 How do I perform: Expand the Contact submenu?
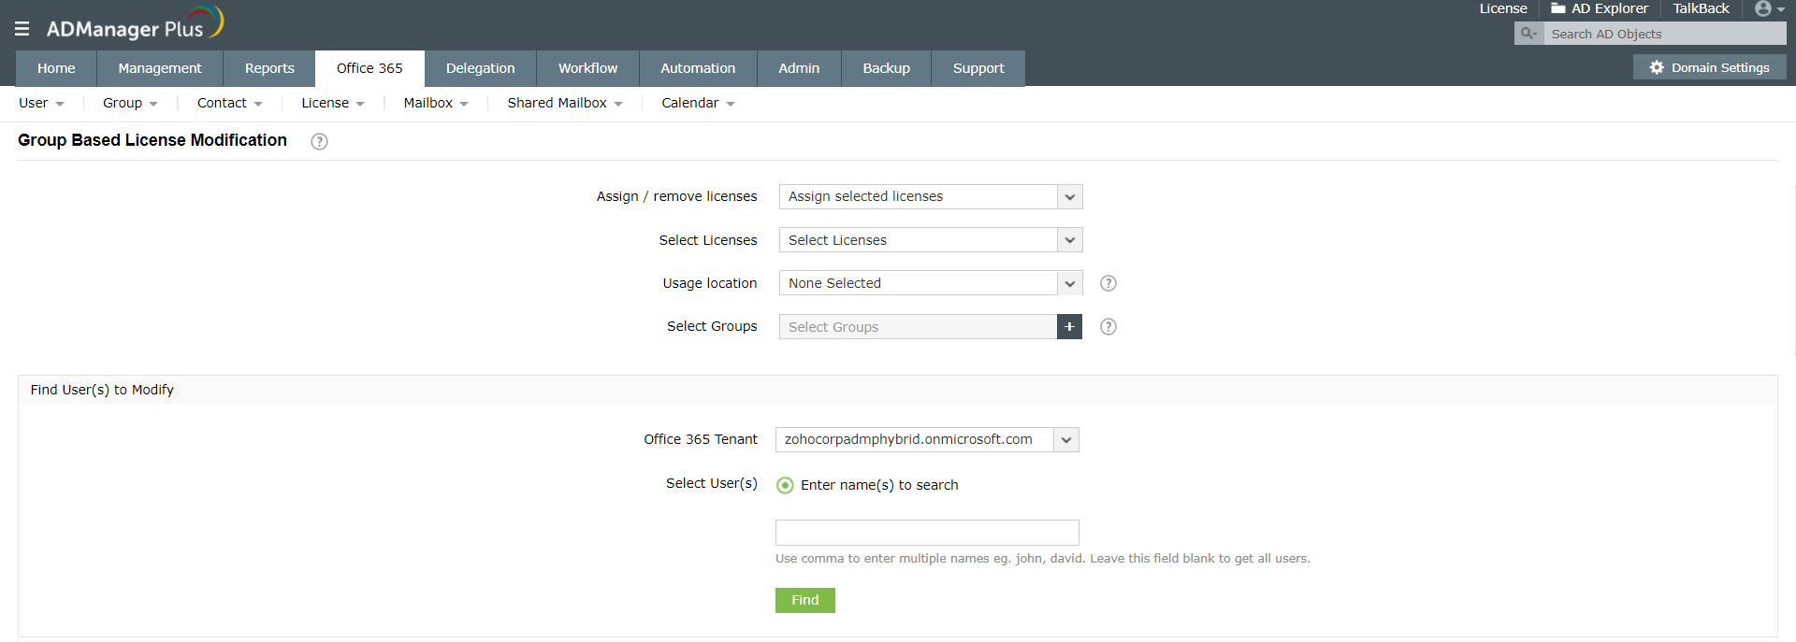point(229,103)
